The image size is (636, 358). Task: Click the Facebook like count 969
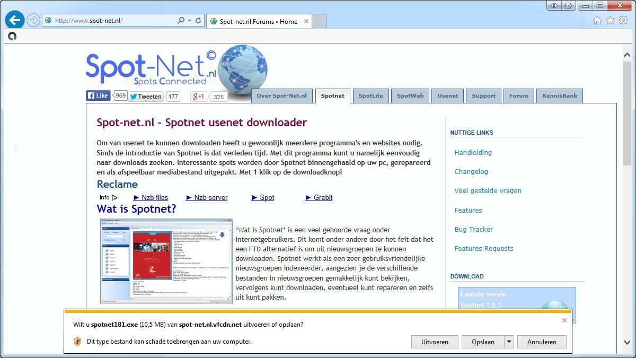120,95
